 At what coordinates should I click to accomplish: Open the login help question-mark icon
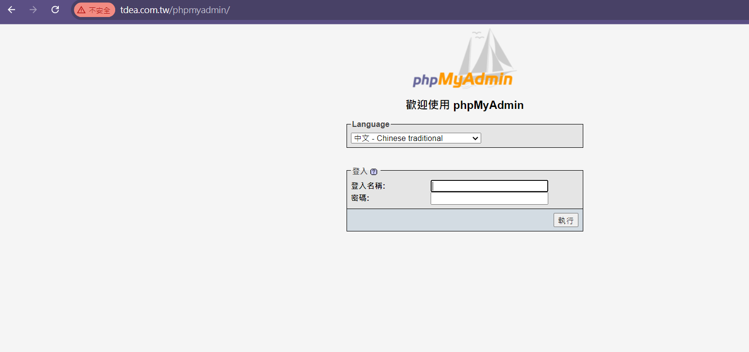tap(374, 172)
